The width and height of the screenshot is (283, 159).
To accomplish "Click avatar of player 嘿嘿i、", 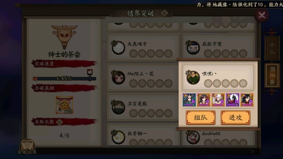I will (193, 78).
